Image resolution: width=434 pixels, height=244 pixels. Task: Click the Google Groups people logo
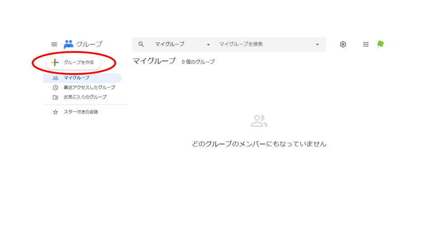point(68,44)
